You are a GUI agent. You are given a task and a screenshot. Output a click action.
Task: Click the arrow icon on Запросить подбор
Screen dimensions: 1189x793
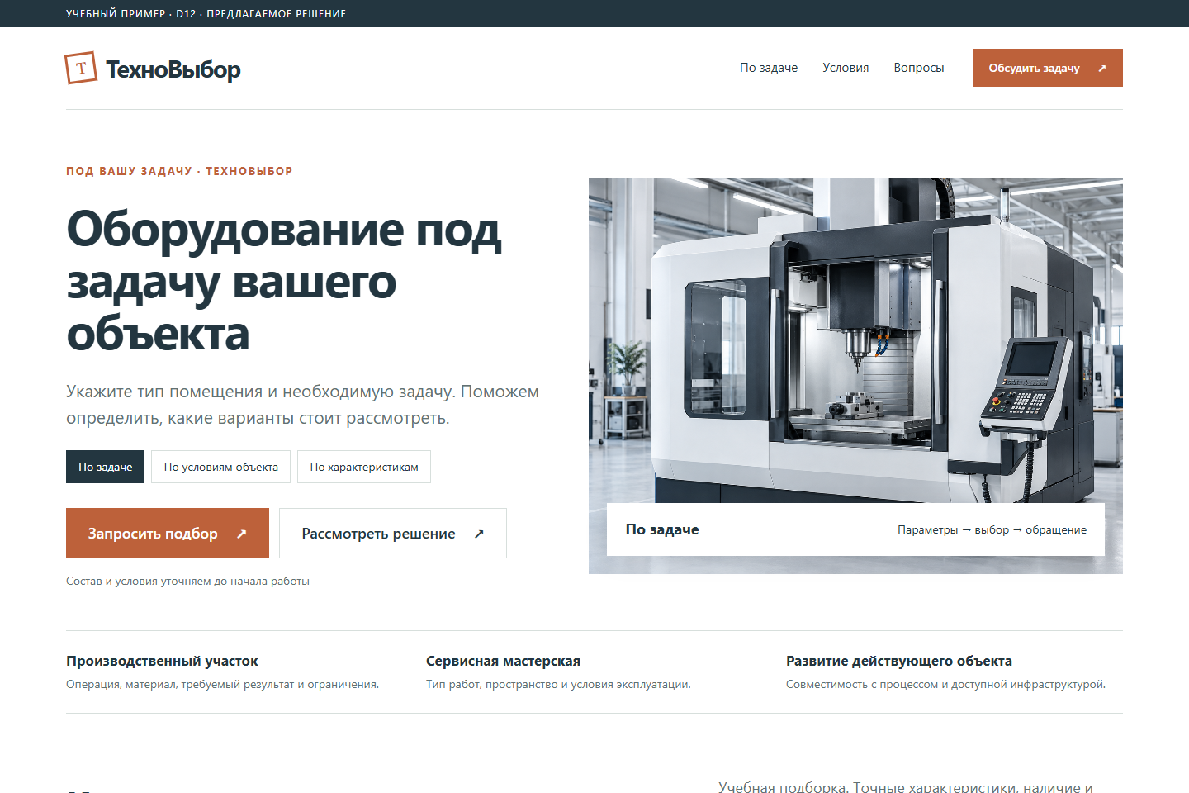(242, 534)
